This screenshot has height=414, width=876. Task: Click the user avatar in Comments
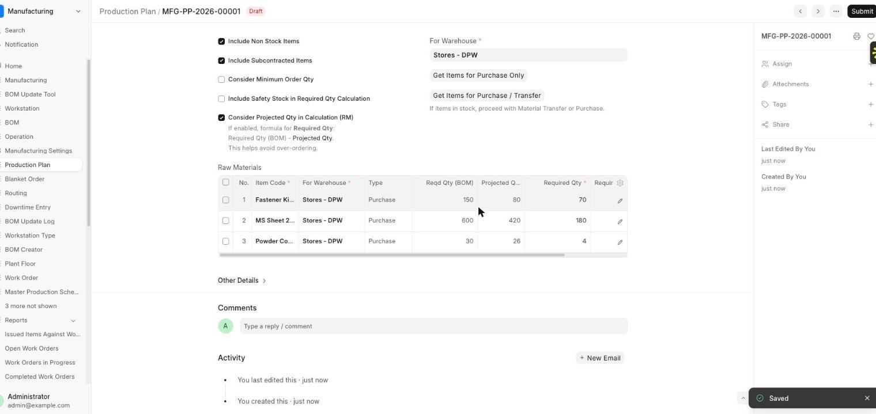click(x=225, y=326)
